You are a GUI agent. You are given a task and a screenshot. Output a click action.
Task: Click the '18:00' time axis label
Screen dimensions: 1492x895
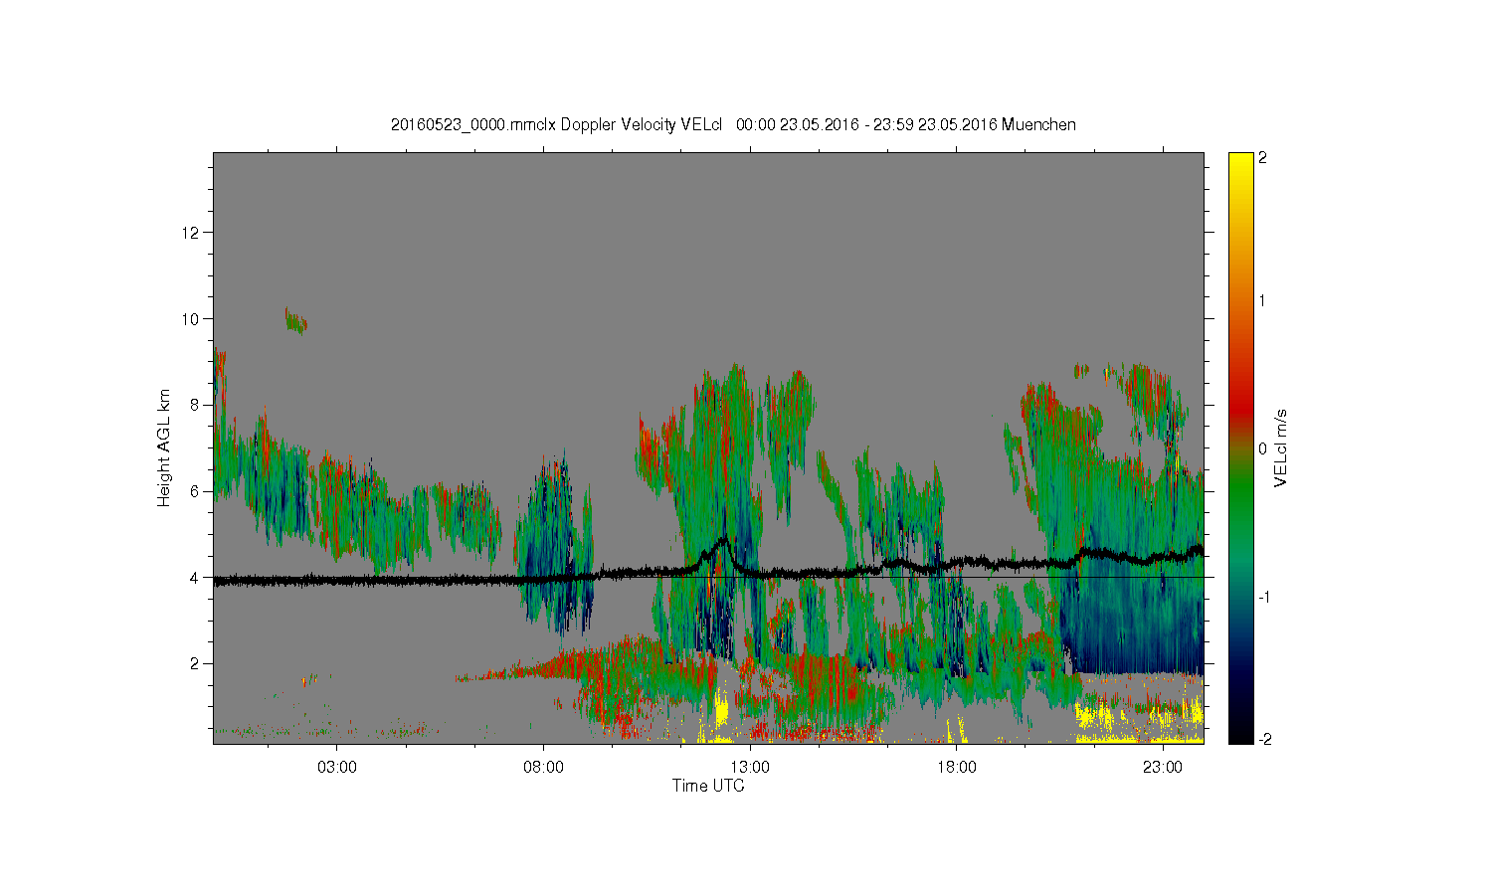click(x=957, y=768)
